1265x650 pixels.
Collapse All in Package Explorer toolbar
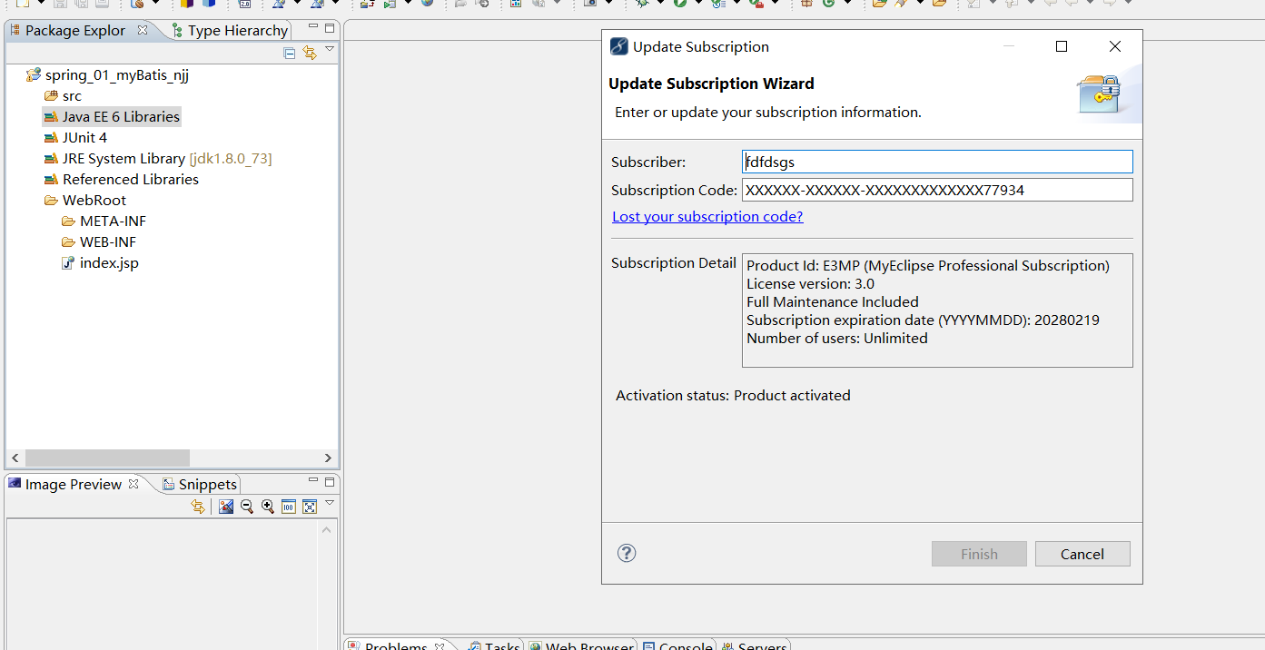pyautogui.click(x=289, y=53)
